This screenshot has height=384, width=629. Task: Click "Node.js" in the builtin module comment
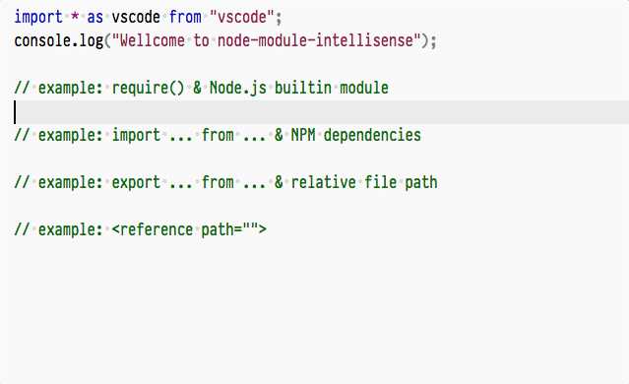(x=238, y=88)
